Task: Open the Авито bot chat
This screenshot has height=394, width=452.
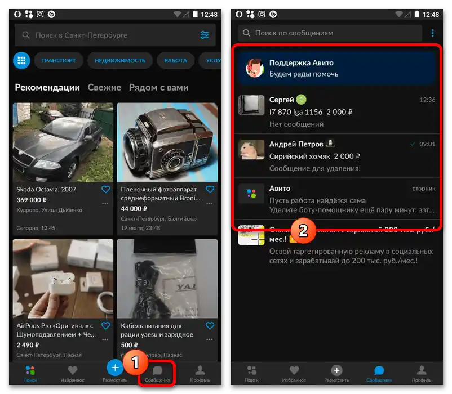Action: [x=336, y=199]
